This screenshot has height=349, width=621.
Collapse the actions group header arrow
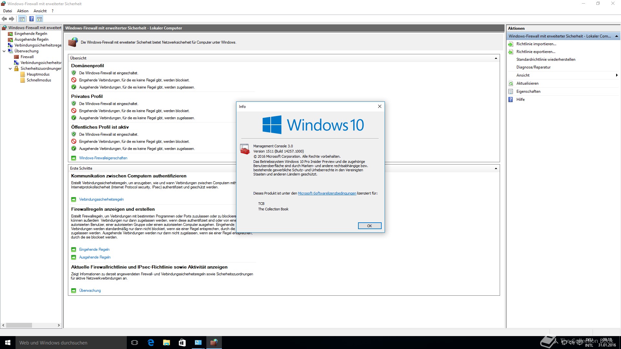click(616, 36)
